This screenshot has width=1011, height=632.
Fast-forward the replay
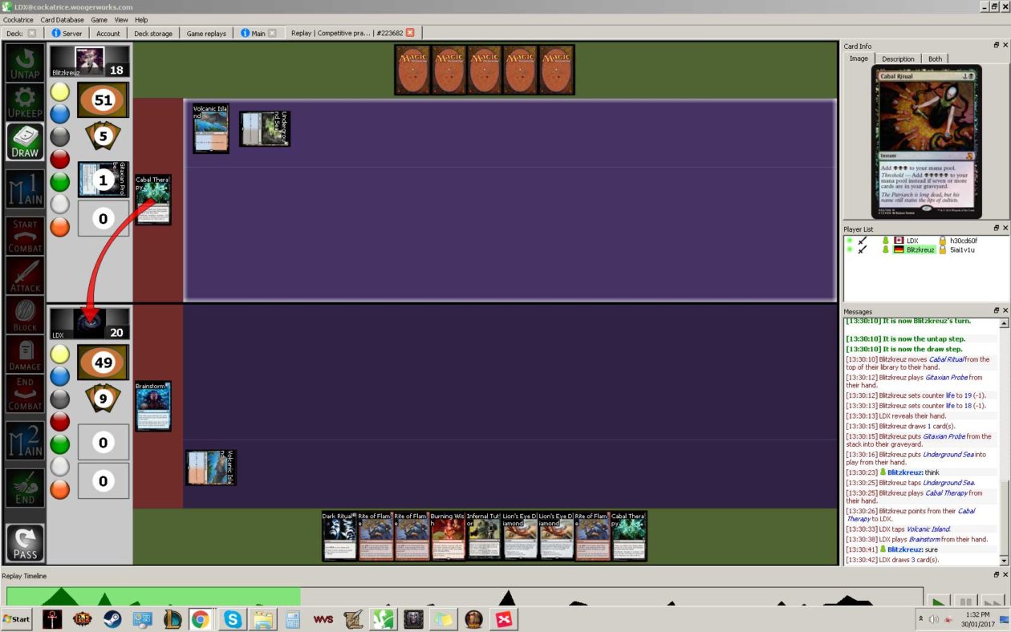tap(993, 600)
